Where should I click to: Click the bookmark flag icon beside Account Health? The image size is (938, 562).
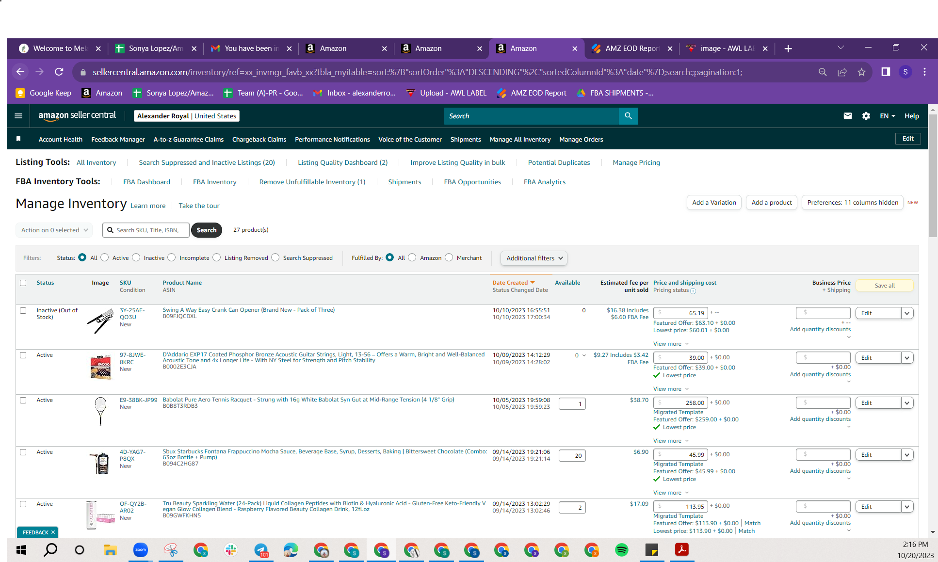pyautogui.click(x=18, y=139)
